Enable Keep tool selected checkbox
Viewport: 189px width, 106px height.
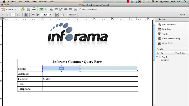[80, 9]
